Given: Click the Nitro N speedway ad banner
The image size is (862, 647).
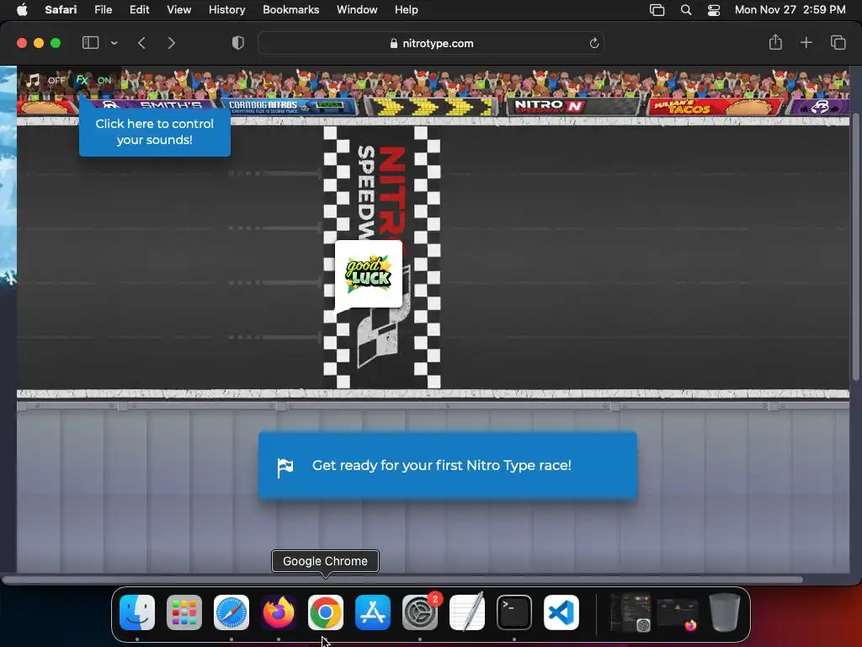Looking at the screenshot, I should coord(572,106).
